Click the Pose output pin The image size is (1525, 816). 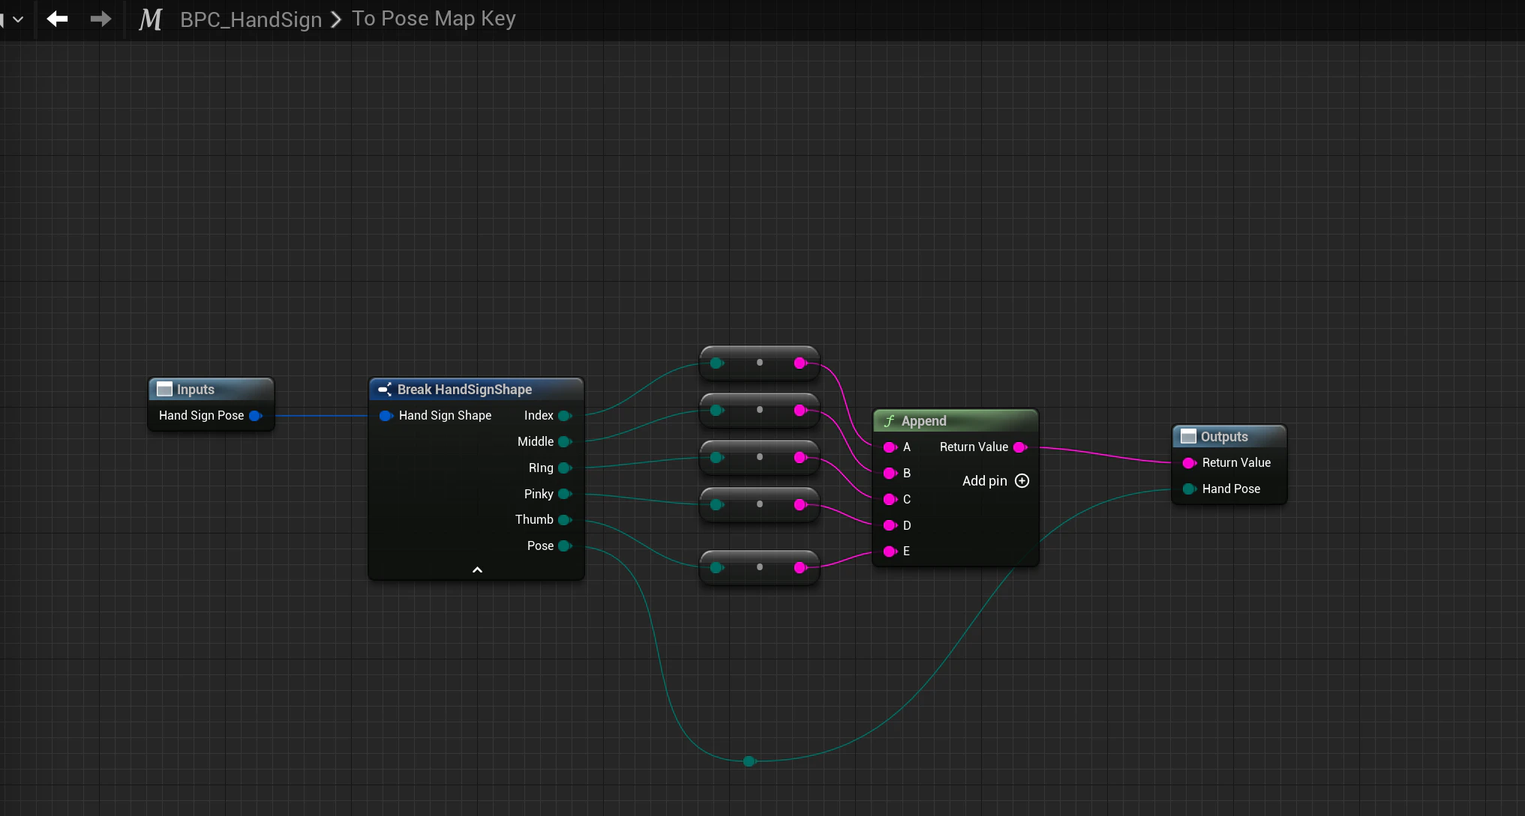565,546
